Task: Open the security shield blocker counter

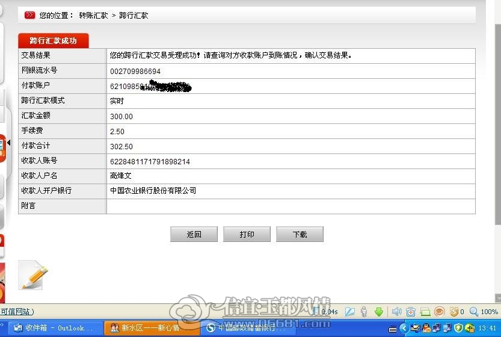Action: 456,311
